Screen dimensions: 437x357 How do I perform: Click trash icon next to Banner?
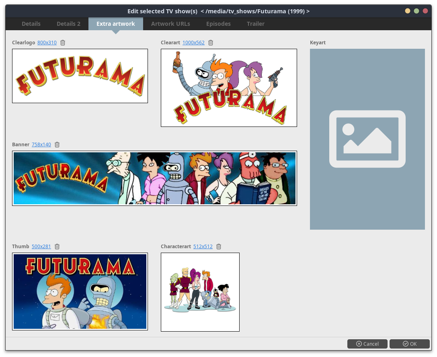(57, 145)
